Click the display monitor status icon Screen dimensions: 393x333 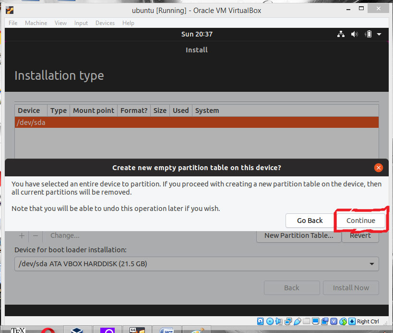click(x=315, y=321)
